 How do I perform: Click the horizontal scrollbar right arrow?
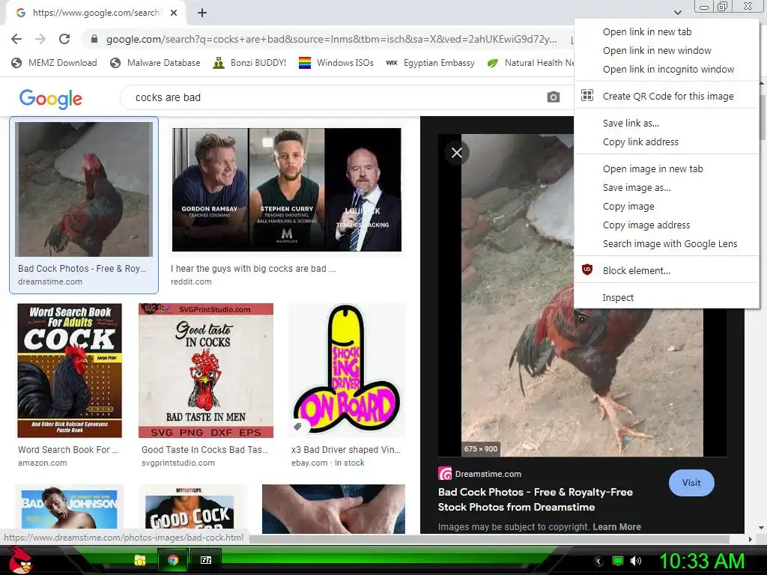coord(751,539)
